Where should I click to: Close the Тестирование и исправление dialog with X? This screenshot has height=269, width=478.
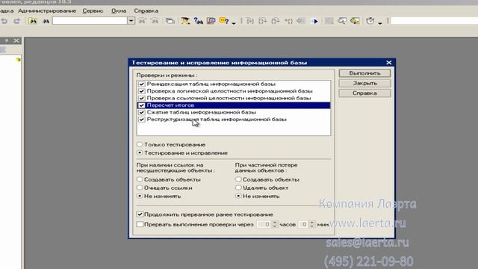pyautogui.click(x=388, y=63)
